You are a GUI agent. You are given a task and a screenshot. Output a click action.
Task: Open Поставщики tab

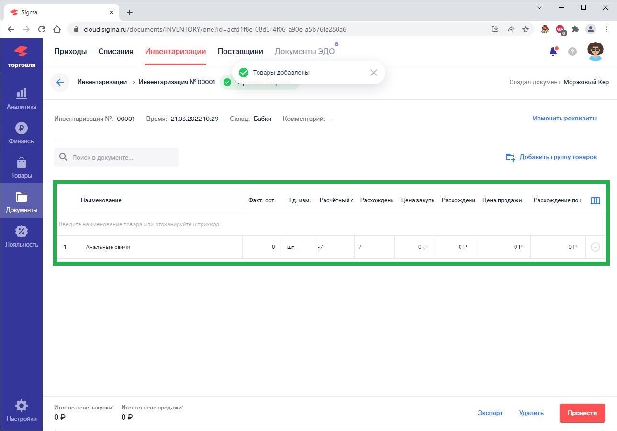pos(240,52)
